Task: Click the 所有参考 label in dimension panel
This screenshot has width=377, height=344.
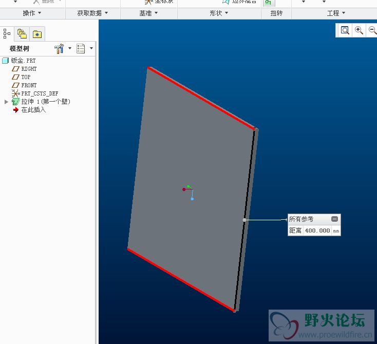Action: 301,219
